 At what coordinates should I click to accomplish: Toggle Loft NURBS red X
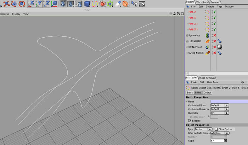[215, 41]
